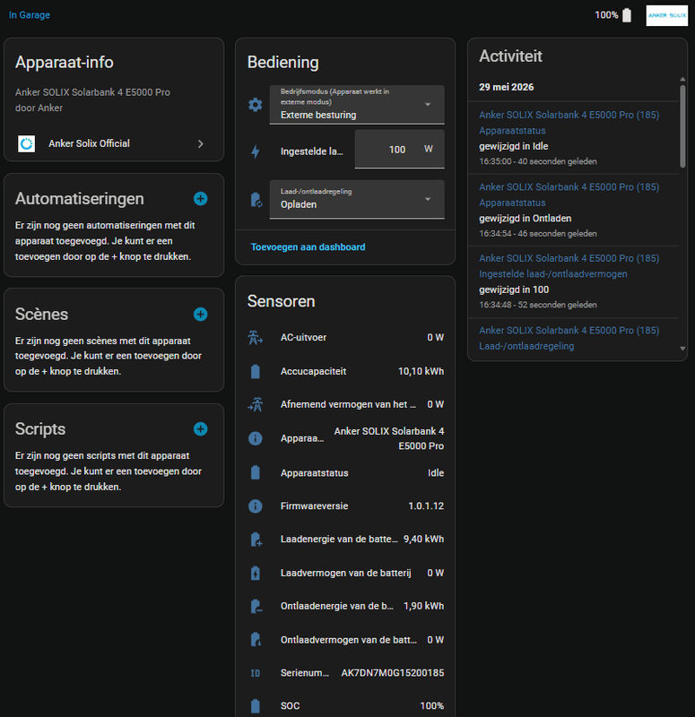The image size is (695, 717).
Task: Click the Ontlaadenergie battery minus icon
Action: (256, 607)
